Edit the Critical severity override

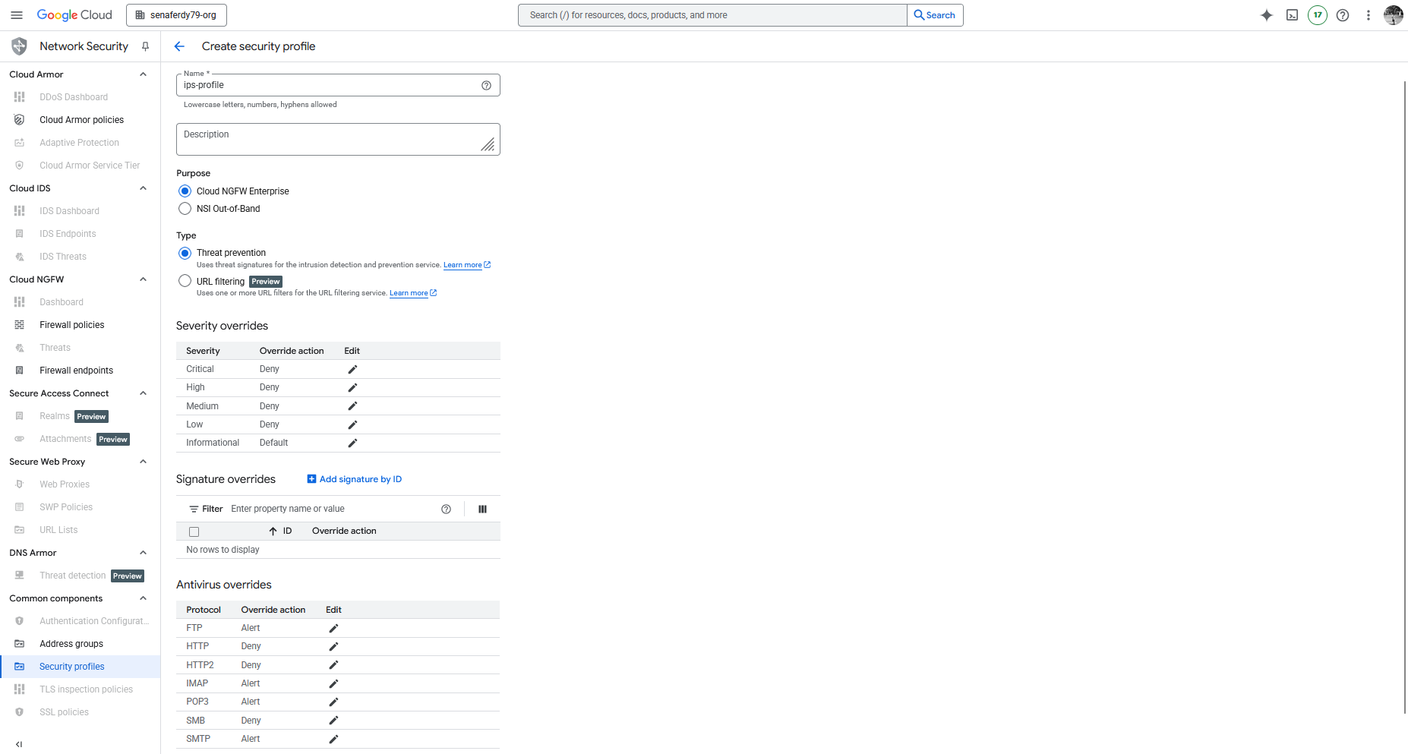click(x=352, y=369)
